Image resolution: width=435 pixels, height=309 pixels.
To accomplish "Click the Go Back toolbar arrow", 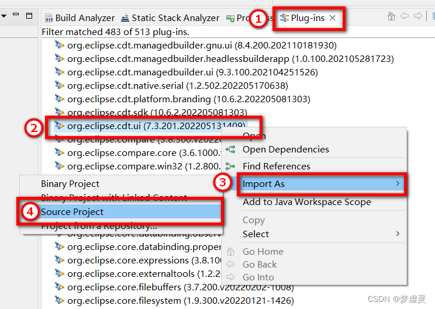I will (405, 16).
